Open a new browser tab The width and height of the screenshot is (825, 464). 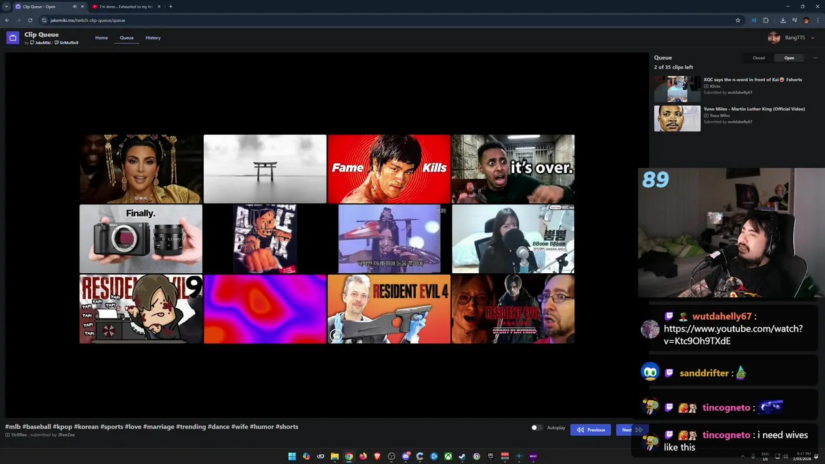pos(170,6)
